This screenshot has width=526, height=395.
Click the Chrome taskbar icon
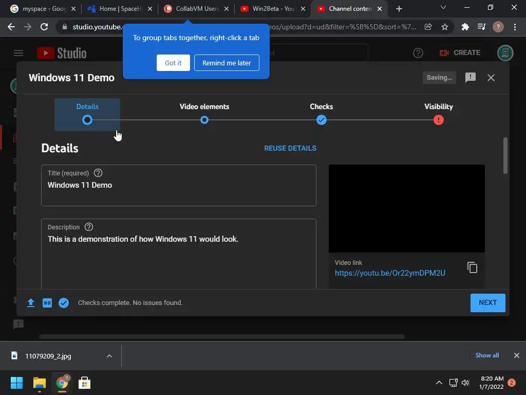(x=62, y=383)
